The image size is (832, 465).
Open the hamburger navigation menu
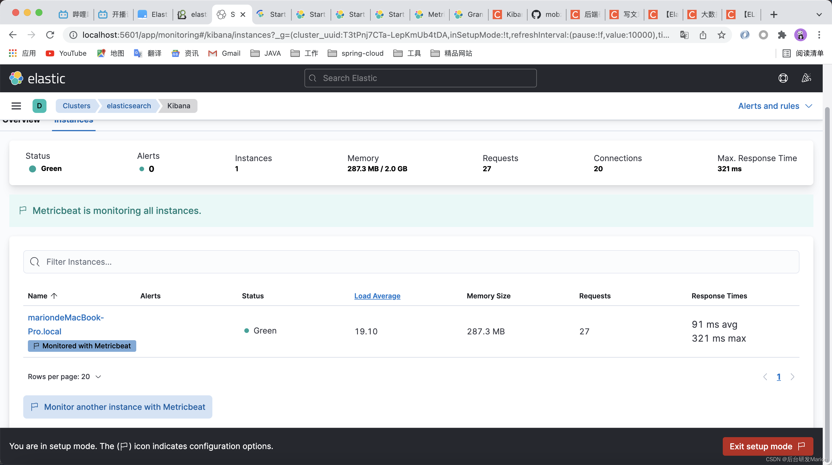16,106
